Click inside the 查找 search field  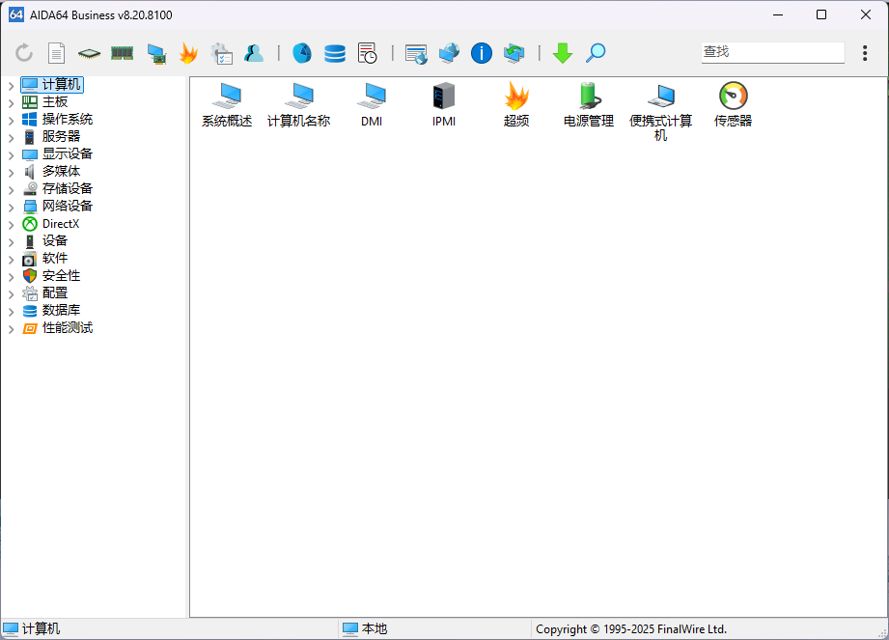point(772,51)
